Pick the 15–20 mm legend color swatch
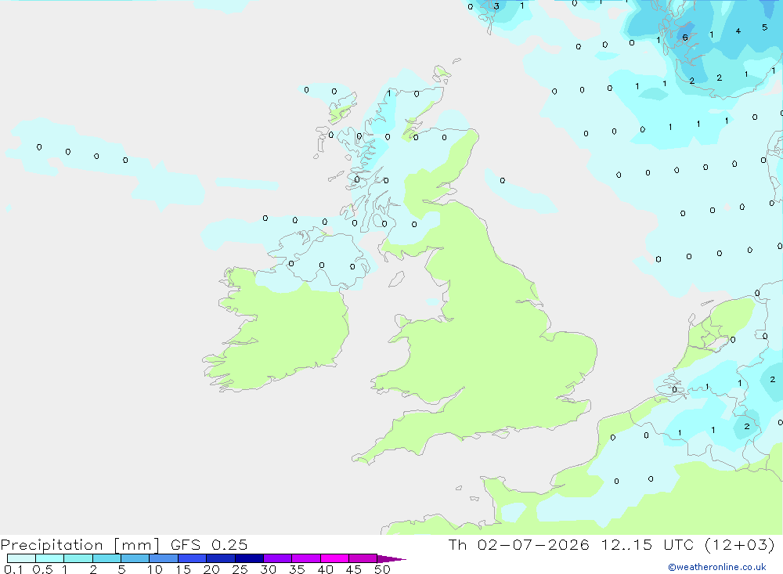 click(193, 558)
